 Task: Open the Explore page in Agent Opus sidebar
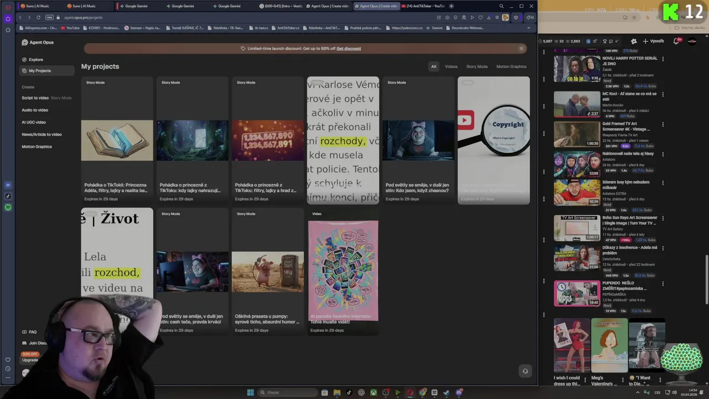point(32,59)
